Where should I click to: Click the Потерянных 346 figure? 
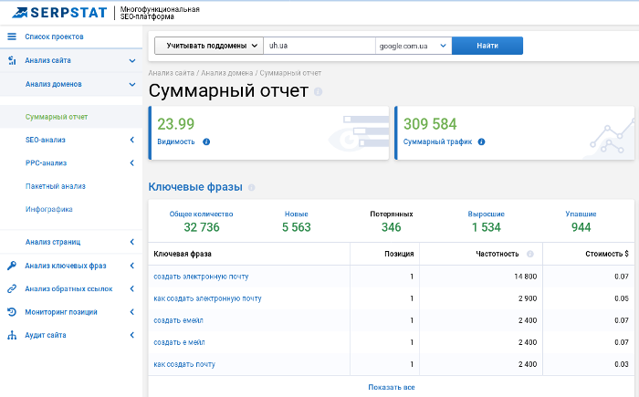(x=392, y=227)
